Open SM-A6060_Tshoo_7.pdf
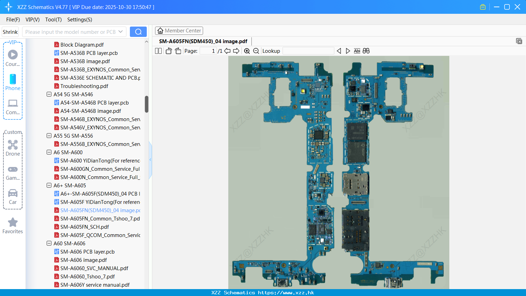 tap(87, 276)
